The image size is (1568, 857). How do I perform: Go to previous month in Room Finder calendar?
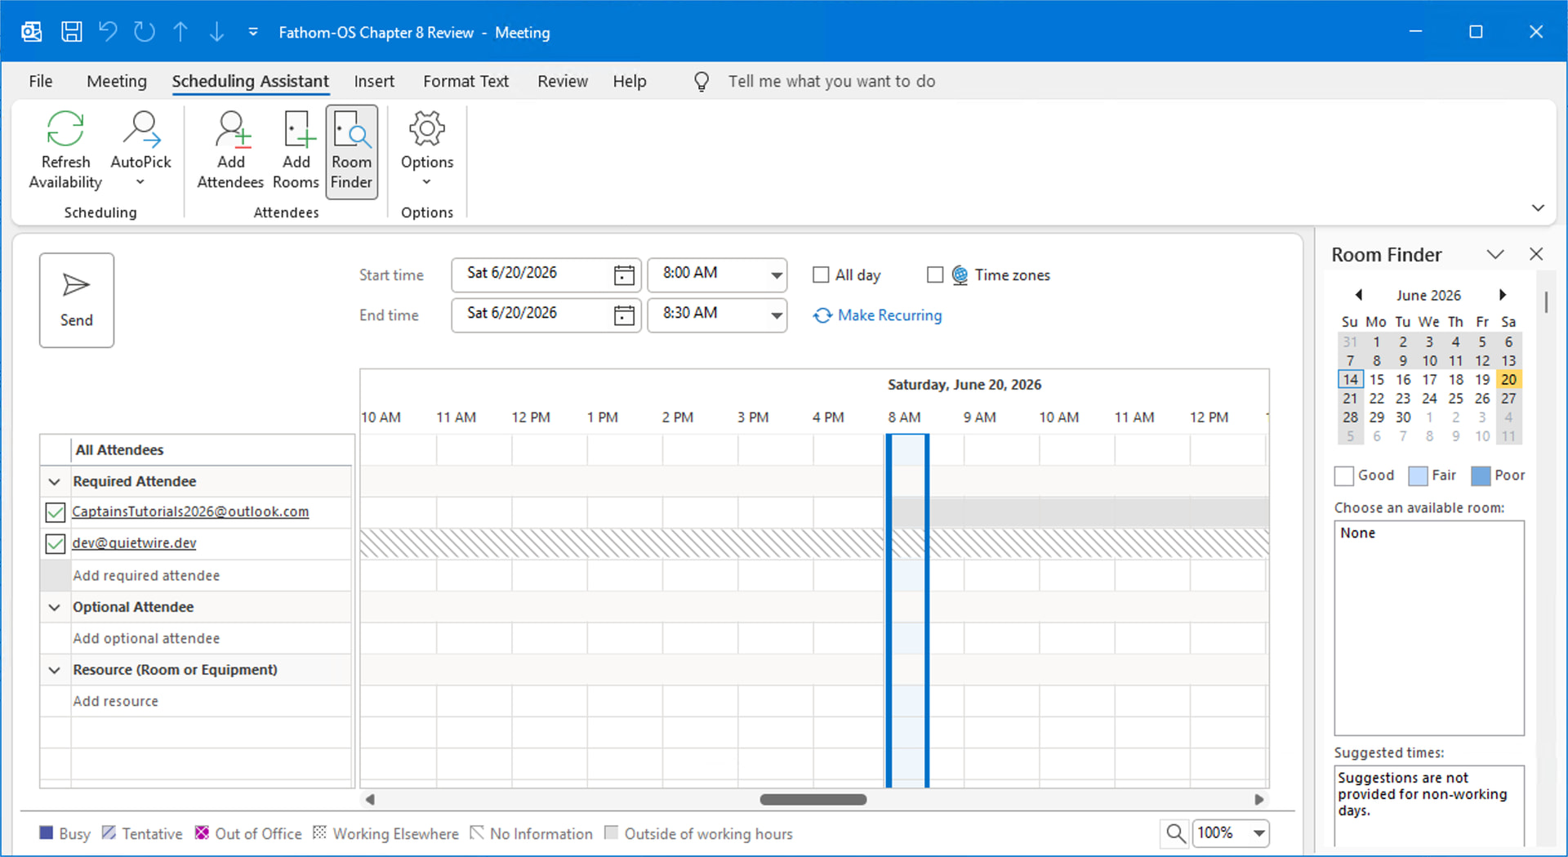click(1359, 295)
